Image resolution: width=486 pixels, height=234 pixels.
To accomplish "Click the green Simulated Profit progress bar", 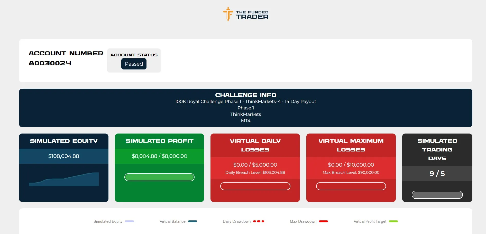I will [x=159, y=177].
